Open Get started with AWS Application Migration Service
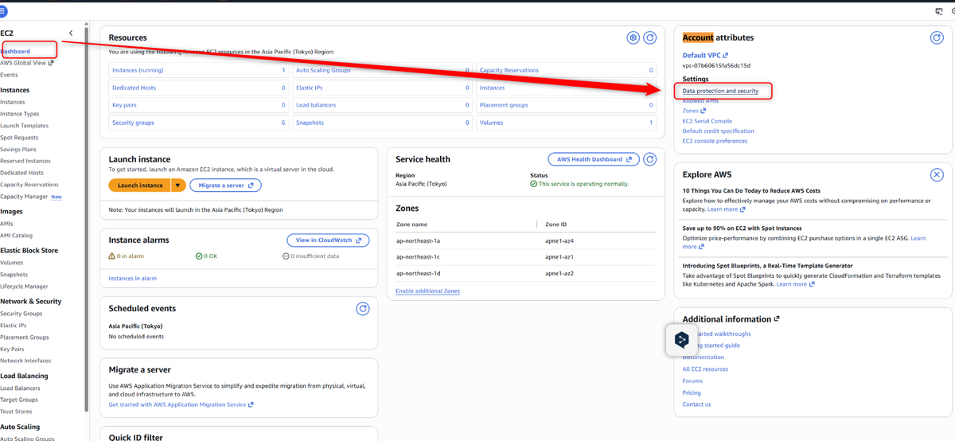Viewport: 955px width, 441px height. tap(181, 404)
